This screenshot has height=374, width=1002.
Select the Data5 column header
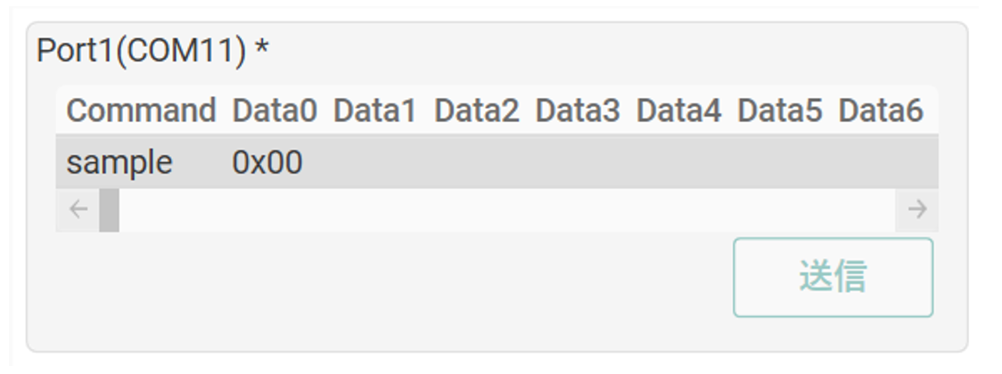point(779,111)
